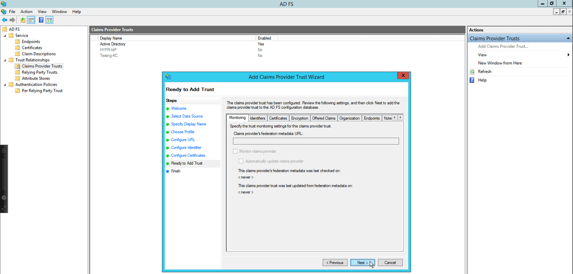Toggle the Show/Hide Console Tree icon
The image size is (573, 274).
(31, 20)
